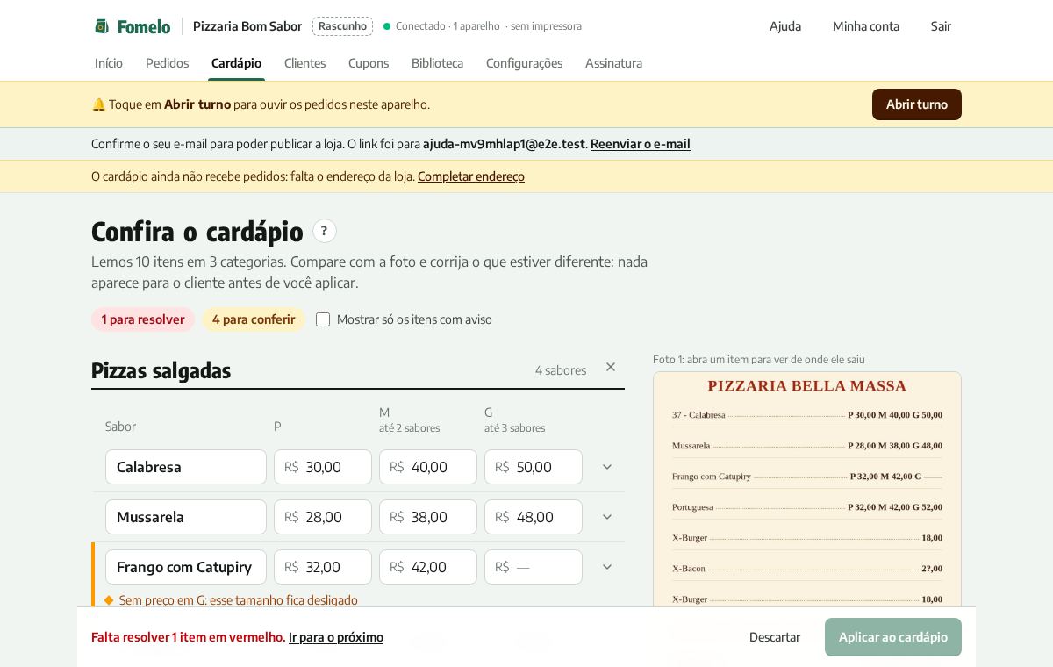Viewport: 1053px width, 667px height.
Task: Open the Biblioteca tab
Action: [438, 63]
